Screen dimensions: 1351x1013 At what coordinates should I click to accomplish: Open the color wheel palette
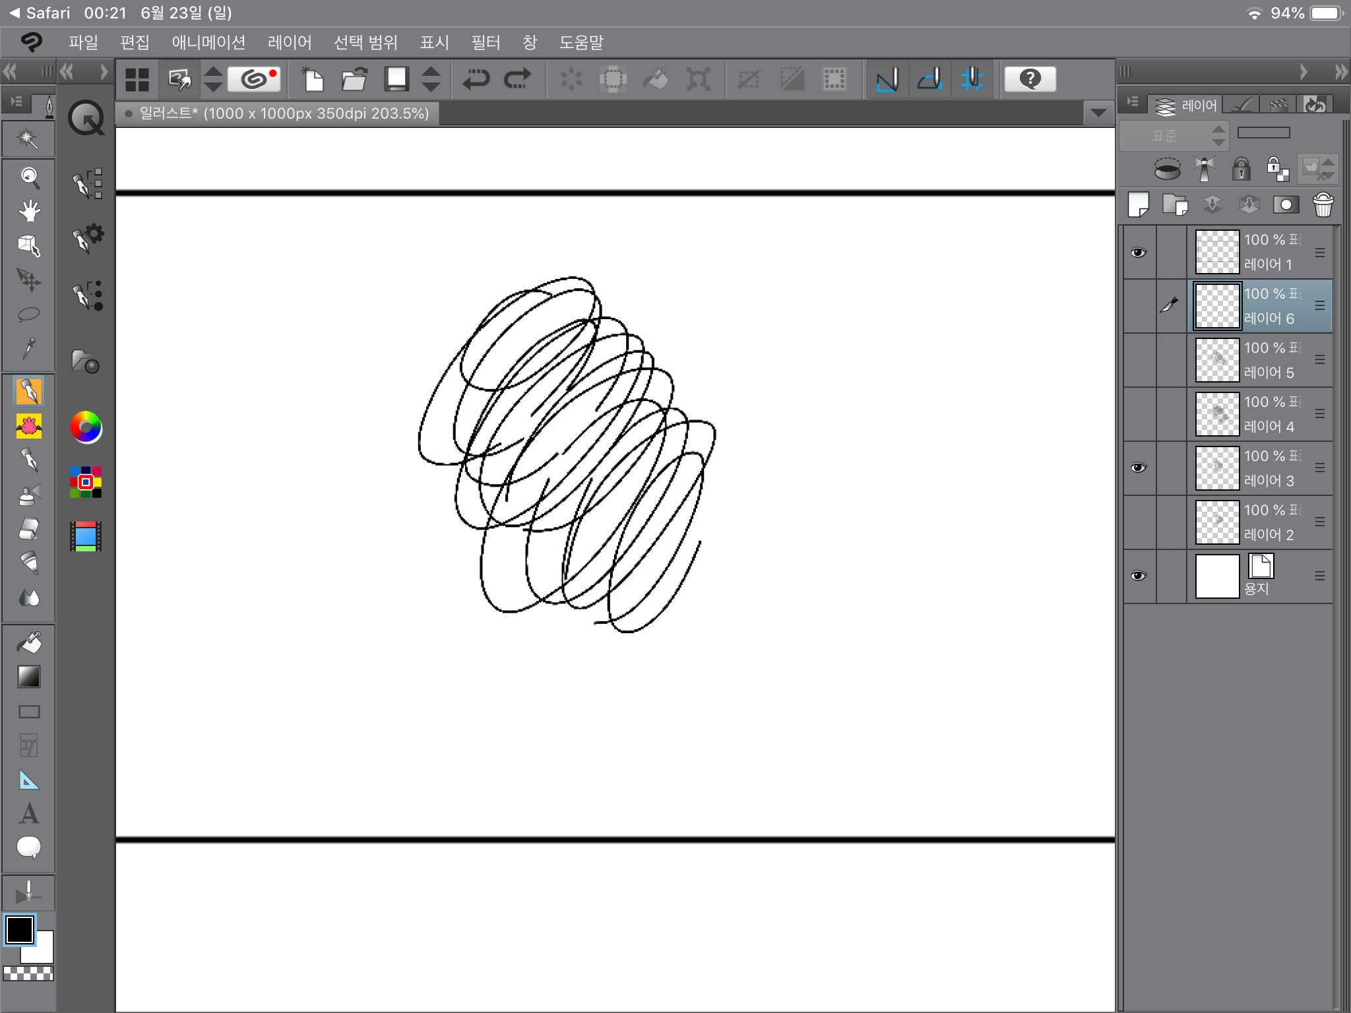click(86, 427)
